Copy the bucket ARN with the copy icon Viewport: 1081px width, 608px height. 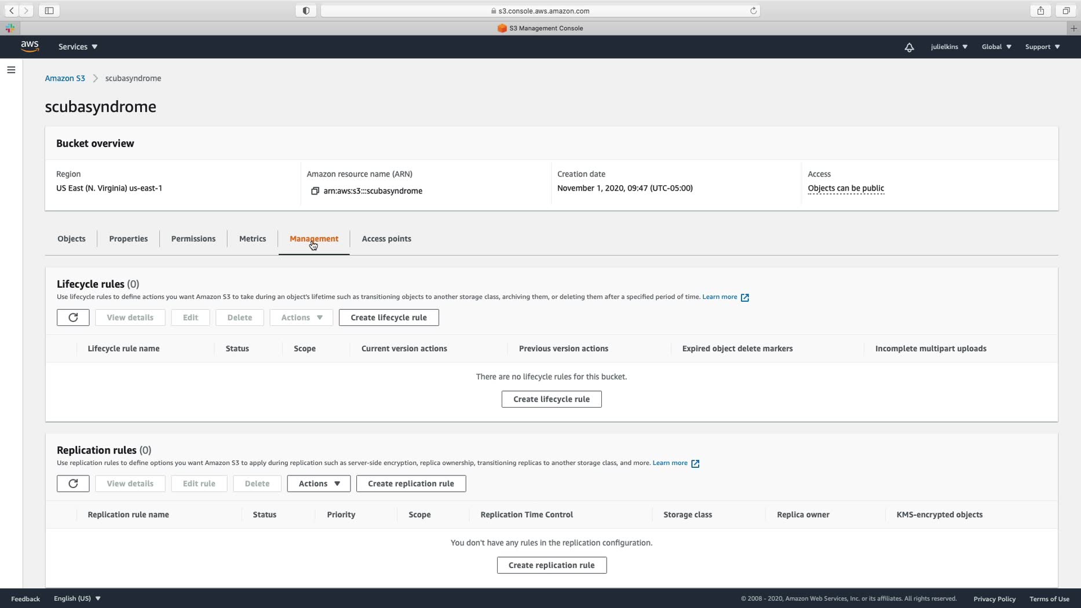(x=315, y=191)
